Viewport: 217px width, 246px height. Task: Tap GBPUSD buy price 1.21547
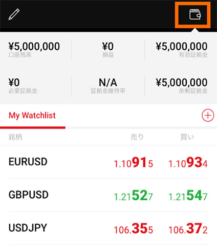(188, 196)
